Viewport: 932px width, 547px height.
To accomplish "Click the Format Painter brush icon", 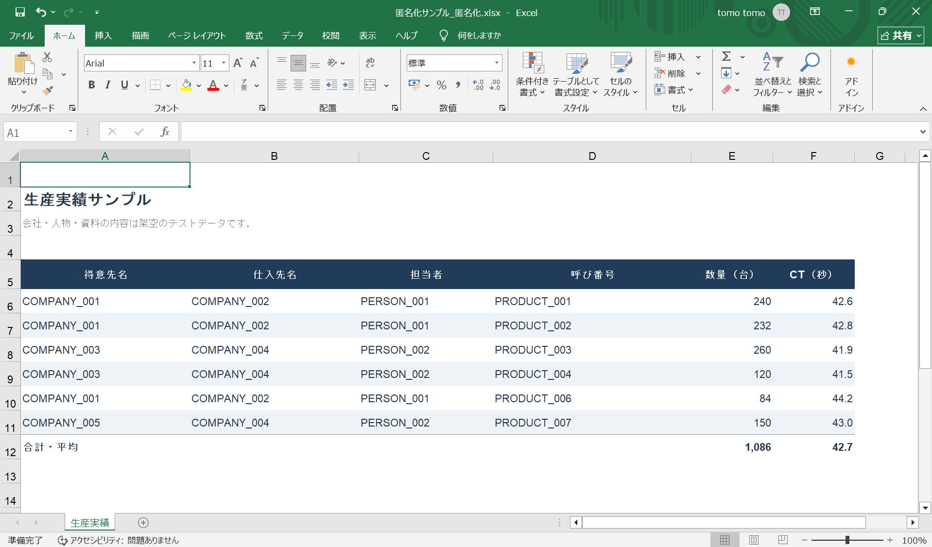I will [x=47, y=90].
